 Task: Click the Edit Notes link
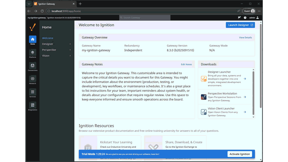[186, 64]
